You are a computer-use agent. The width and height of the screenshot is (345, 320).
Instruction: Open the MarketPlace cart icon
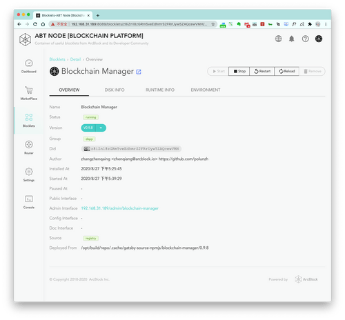click(x=29, y=90)
